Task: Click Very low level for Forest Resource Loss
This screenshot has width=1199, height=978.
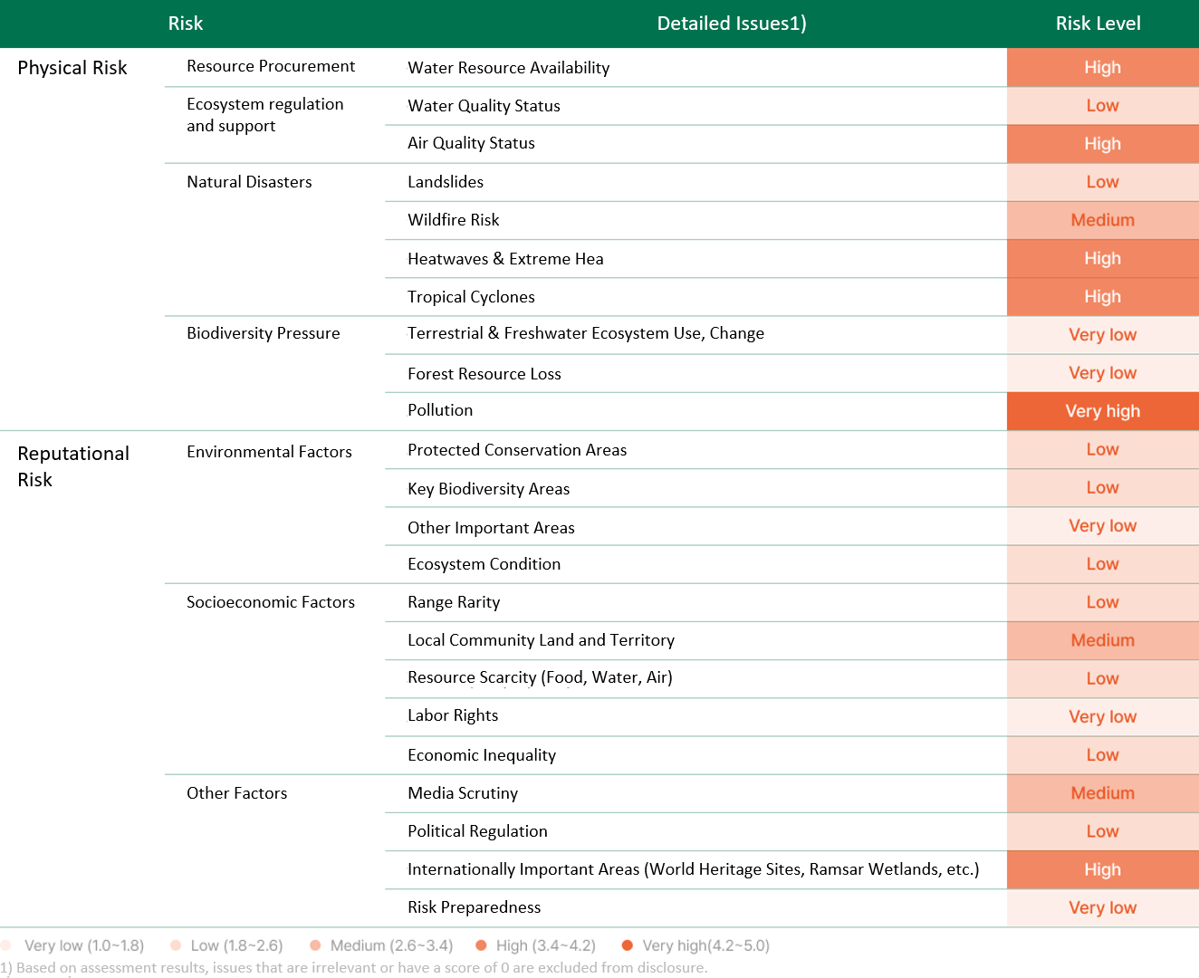Action: point(1103,373)
